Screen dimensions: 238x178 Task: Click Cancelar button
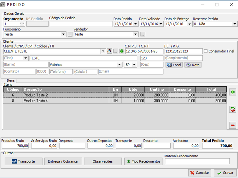click(200, 173)
